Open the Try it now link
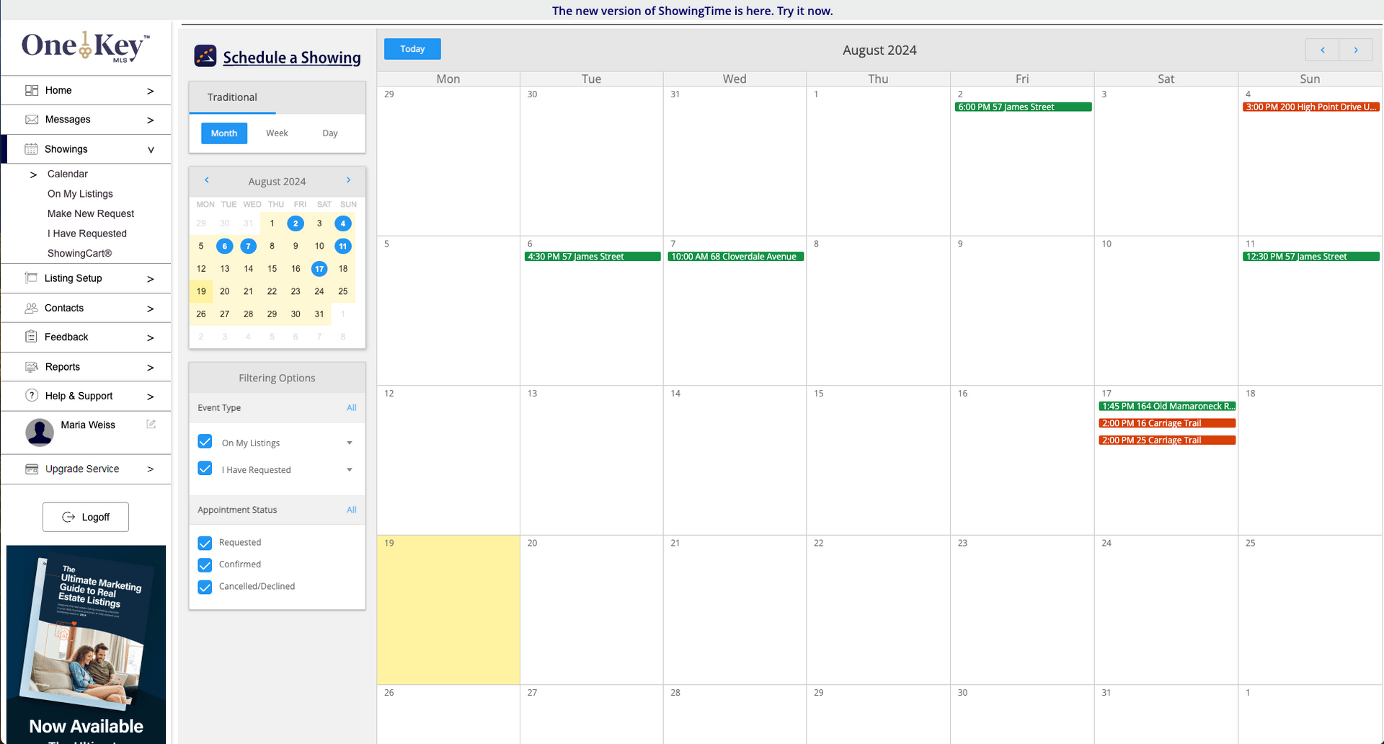The width and height of the screenshot is (1384, 744). pos(803,11)
